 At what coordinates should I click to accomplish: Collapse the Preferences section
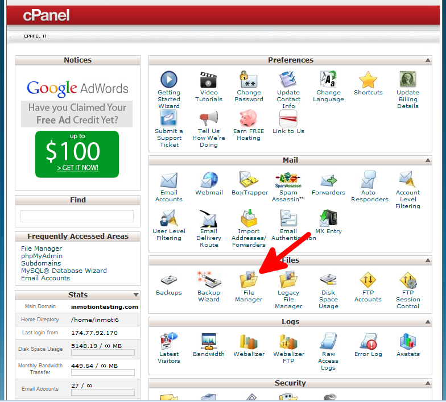(x=428, y=60)
